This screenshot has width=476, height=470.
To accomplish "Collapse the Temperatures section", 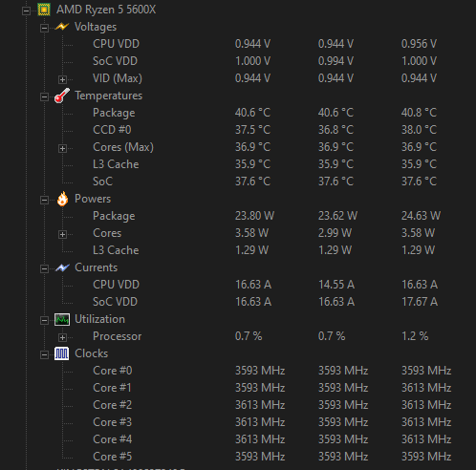I will click(x=44, y=96).
